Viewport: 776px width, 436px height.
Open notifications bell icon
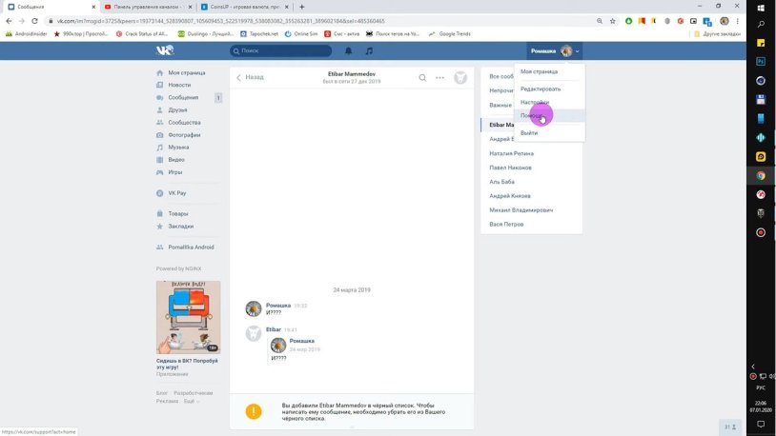[348, 50]
